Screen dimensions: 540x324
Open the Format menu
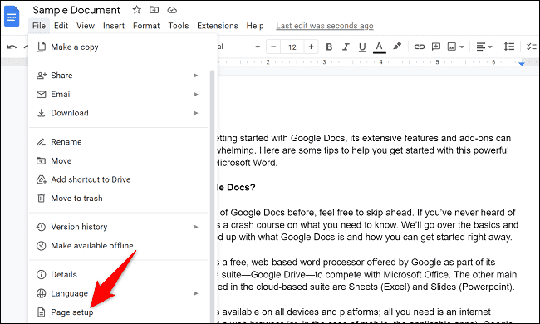pos(146,26)
